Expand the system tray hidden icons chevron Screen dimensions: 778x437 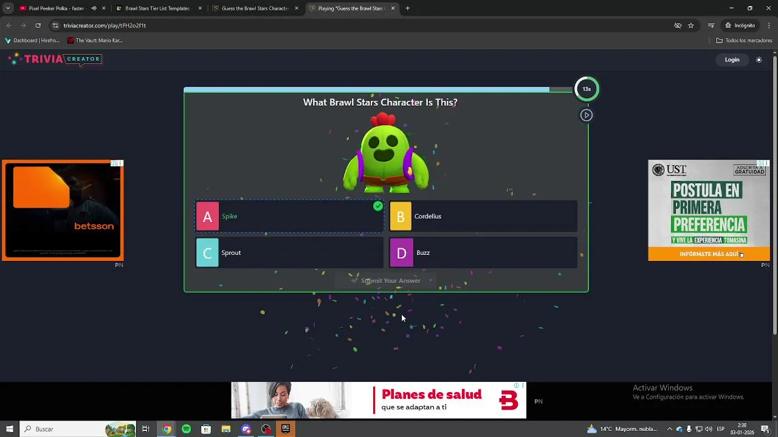coord(670,429)
